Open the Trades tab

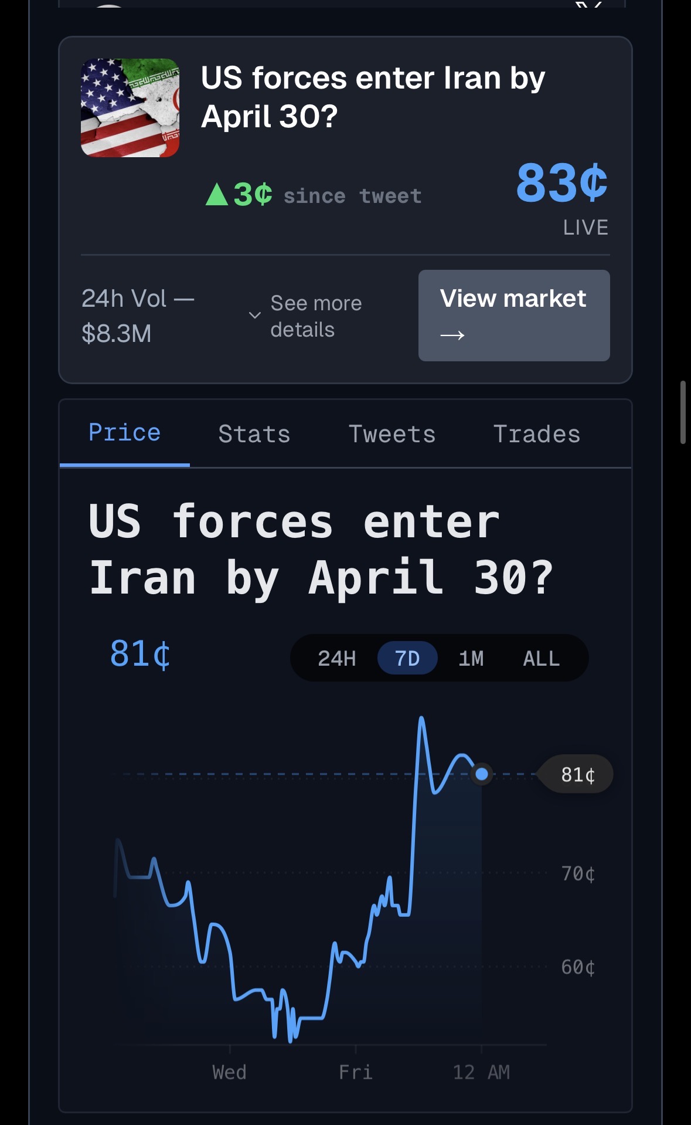click(x=536, y=434)
